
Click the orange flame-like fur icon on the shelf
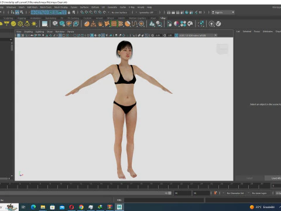[x=100, y=24]
